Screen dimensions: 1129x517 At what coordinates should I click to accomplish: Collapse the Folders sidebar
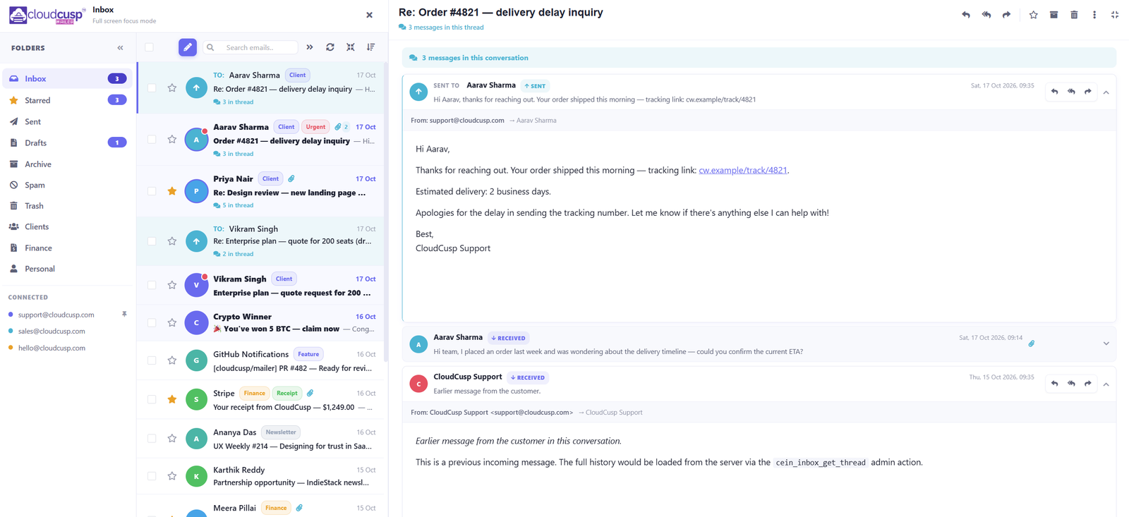[x=121, y=48]
